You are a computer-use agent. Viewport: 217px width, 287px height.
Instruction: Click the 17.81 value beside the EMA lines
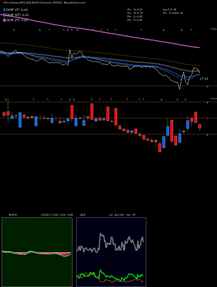pyautogui.click(x=204, y=79)
